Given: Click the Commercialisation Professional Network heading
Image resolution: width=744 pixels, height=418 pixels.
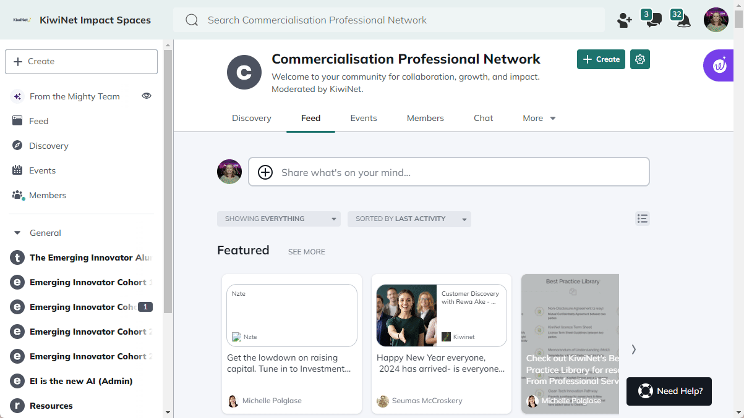Looking at the screenshot, I should tap(406, 59).
